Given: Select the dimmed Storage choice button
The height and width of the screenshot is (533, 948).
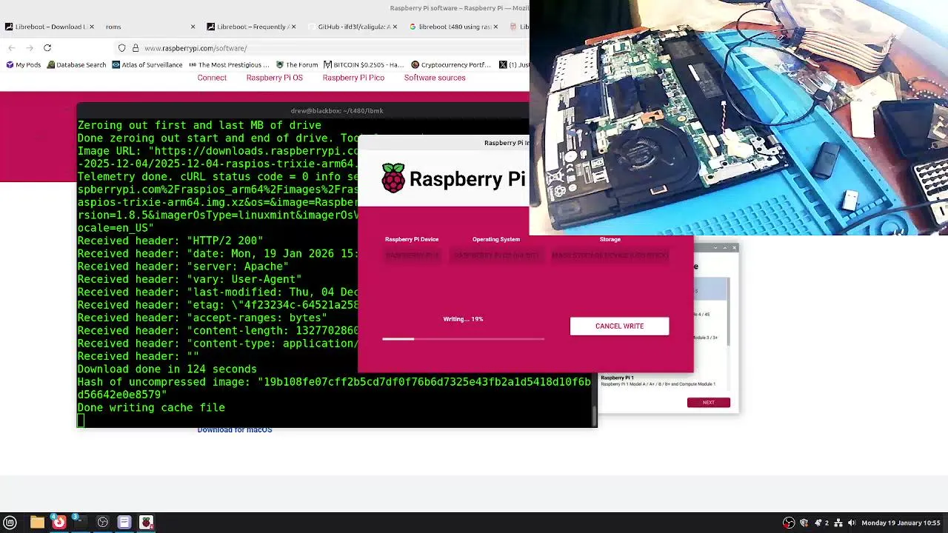Looking at the screenshot, I should point(610,255).
